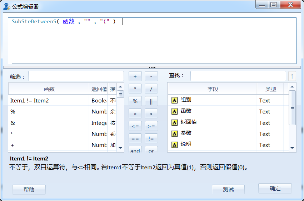This screenshot has height=201, width=304.
Task: Insert the >= operator
Action: tap(151, 126)
